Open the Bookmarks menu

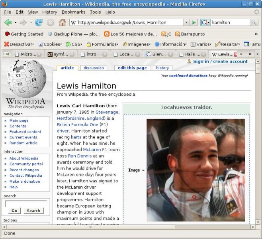[x=73, y=12]
